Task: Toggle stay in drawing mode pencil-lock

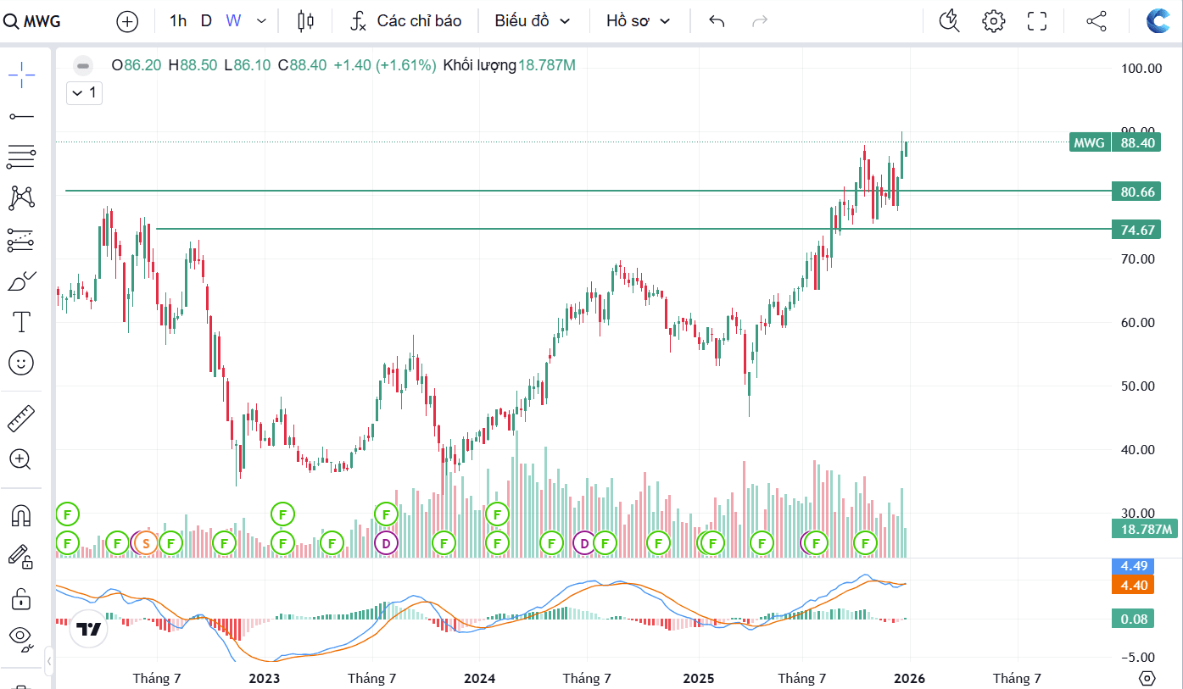Action: pyautogui.click(x=21, y=556)
